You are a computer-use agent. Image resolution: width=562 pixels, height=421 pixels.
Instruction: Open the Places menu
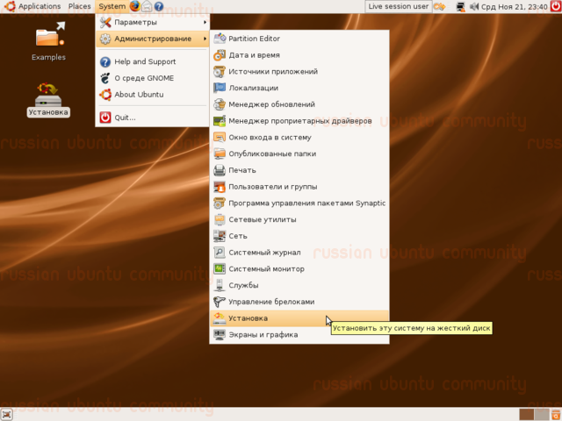(x=80, y=6)
